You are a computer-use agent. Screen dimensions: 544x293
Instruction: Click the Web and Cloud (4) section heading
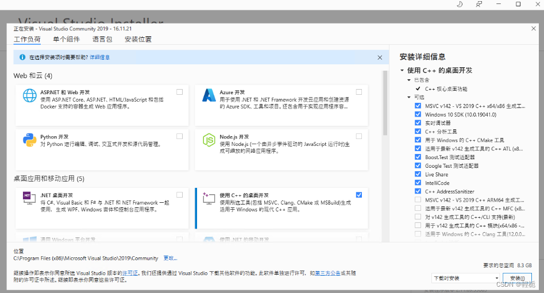[33, 76]
